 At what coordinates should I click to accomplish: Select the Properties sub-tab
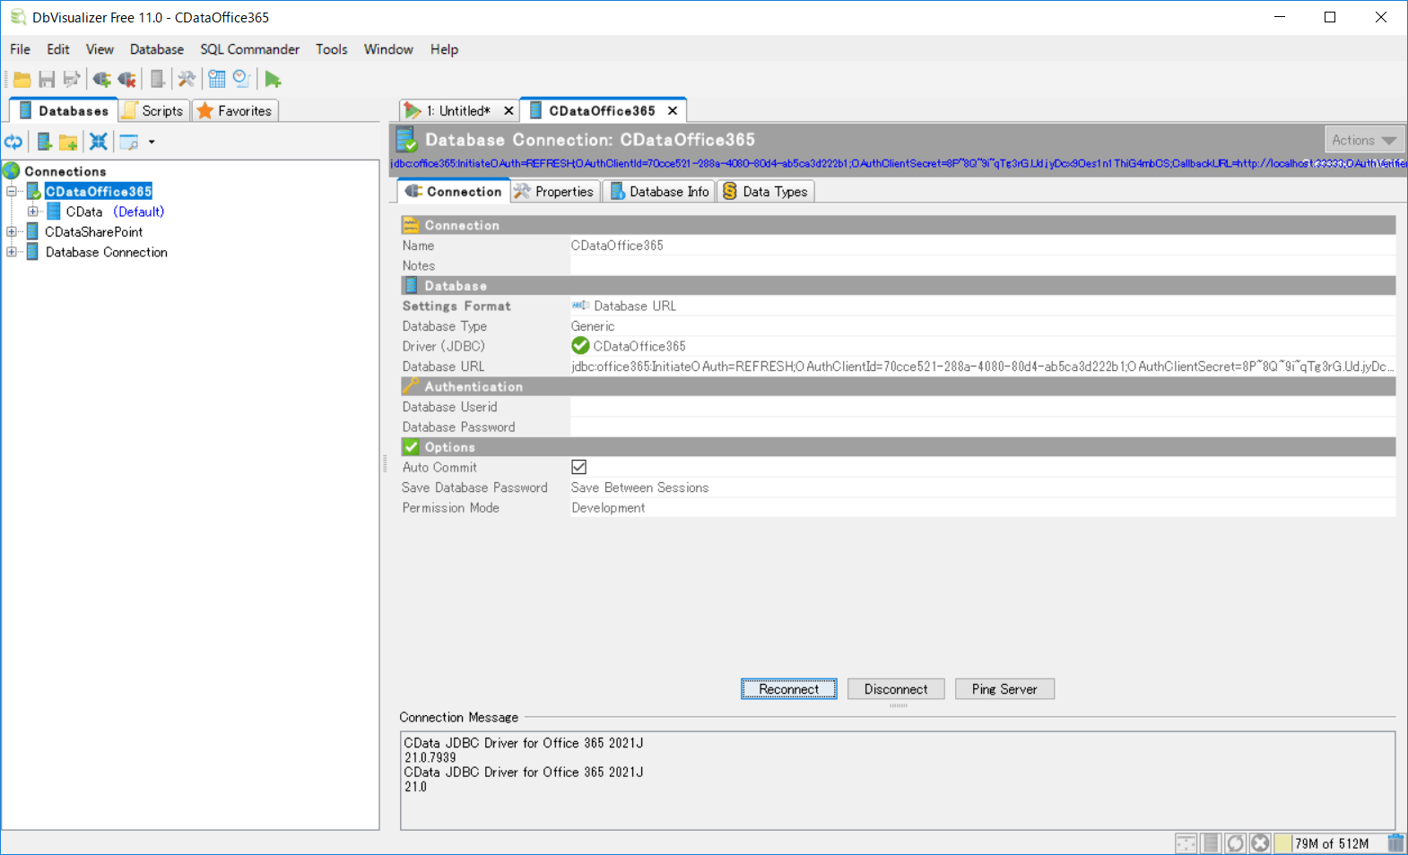pyautogui.click(x=554, y=191)
